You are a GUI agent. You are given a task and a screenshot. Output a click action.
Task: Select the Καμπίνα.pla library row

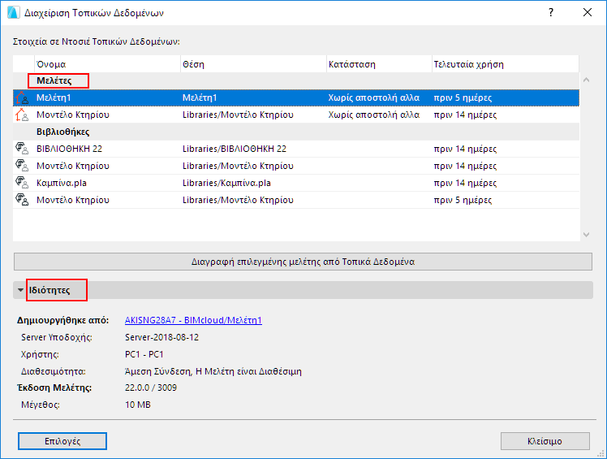(x=296, y=183)
